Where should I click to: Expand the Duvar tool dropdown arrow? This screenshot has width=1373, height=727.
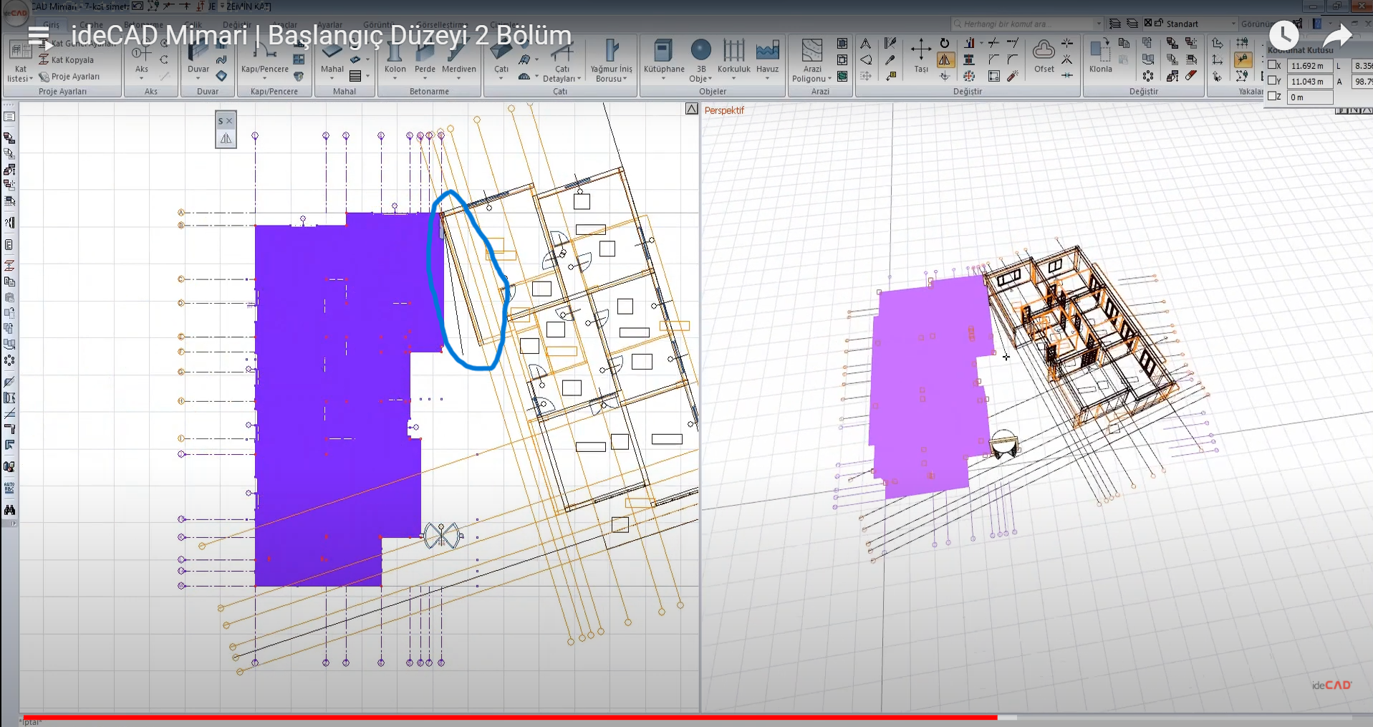tap(198, 78)
